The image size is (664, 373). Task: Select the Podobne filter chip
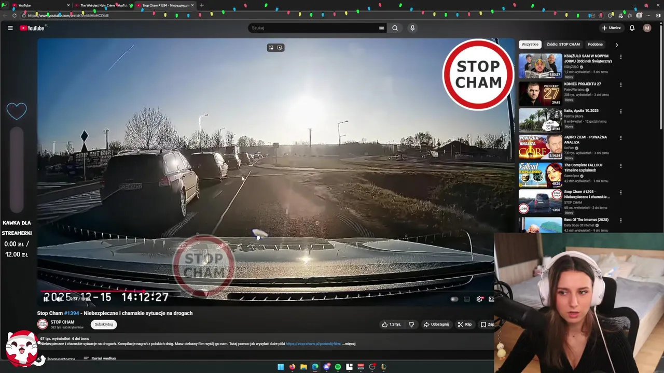coord(595,45)
